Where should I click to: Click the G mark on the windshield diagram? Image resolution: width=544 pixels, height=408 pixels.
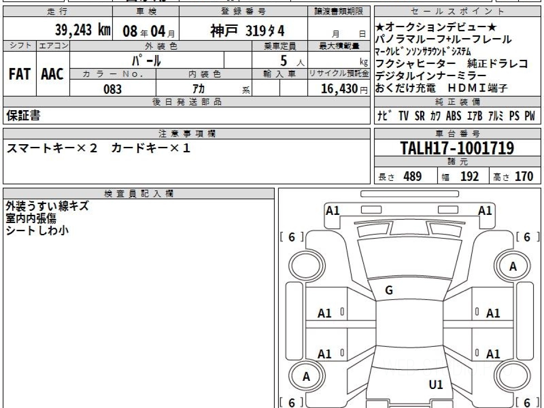click(x=389, y=291)
